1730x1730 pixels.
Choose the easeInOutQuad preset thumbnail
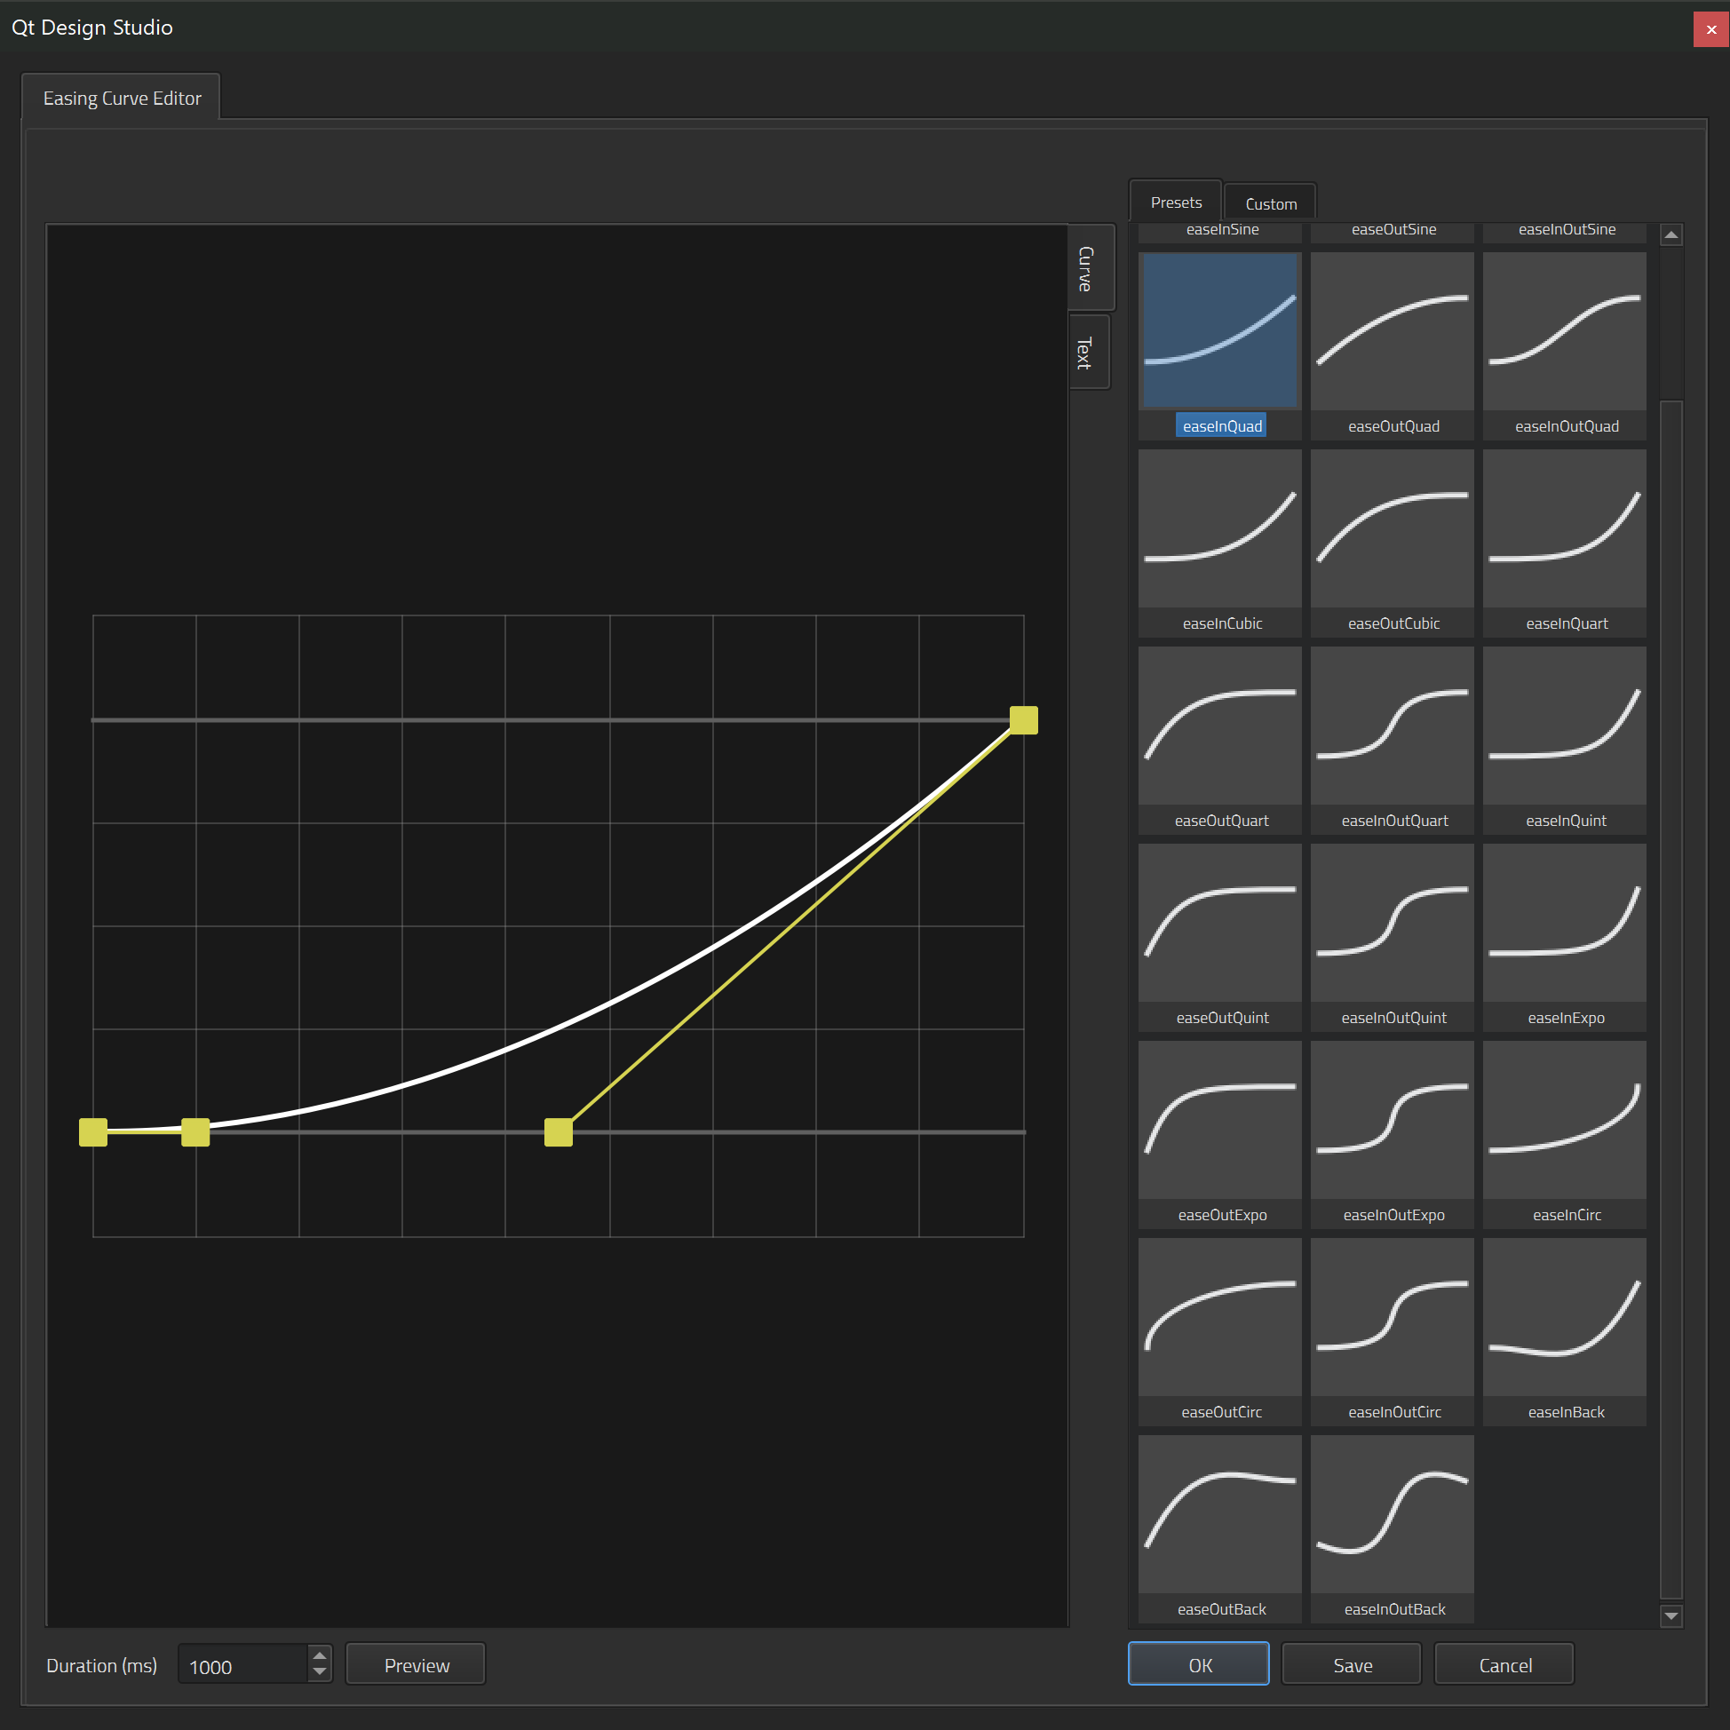click(x=1564, y=331)
